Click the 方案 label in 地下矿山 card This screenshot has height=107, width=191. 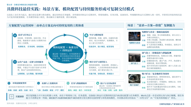tap(144, 82)
